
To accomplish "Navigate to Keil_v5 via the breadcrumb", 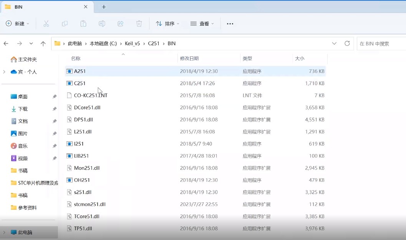I will point(133,43).
